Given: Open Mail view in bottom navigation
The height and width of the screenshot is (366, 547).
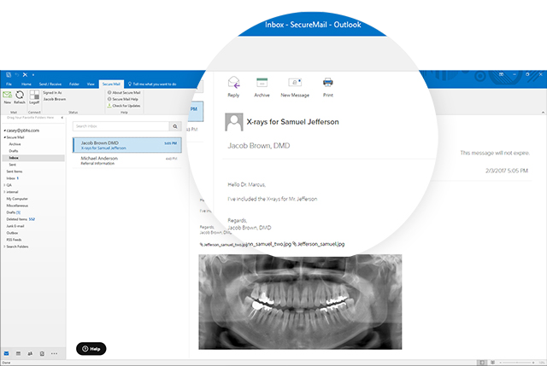Looking at the screenshot, I should [6, 353].
